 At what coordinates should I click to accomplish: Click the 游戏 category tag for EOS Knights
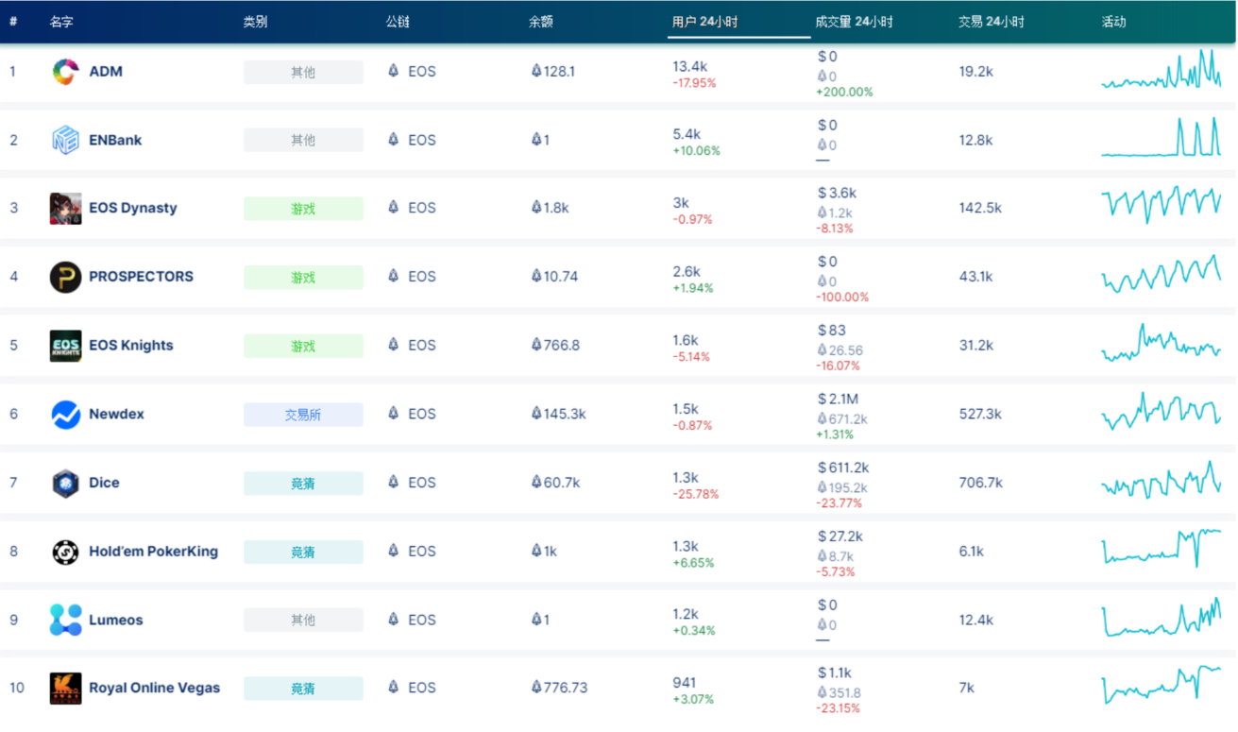[x=303, y=346]
